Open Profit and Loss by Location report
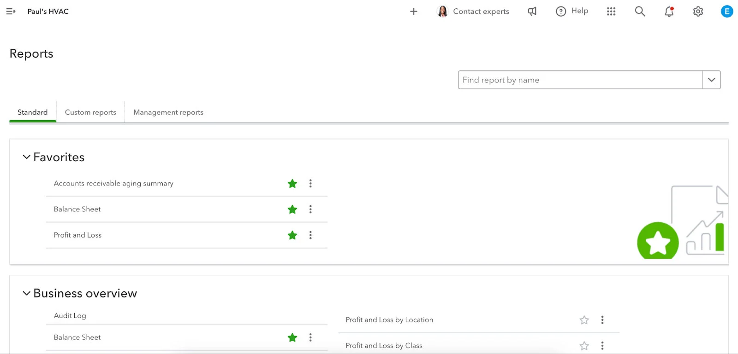Screen dimensions: 738x354 tap(389, 320)
